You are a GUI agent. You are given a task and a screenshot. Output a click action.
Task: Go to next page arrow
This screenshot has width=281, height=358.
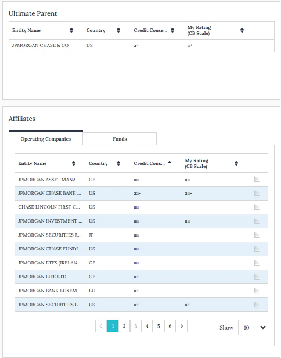[x=182, y=326]
